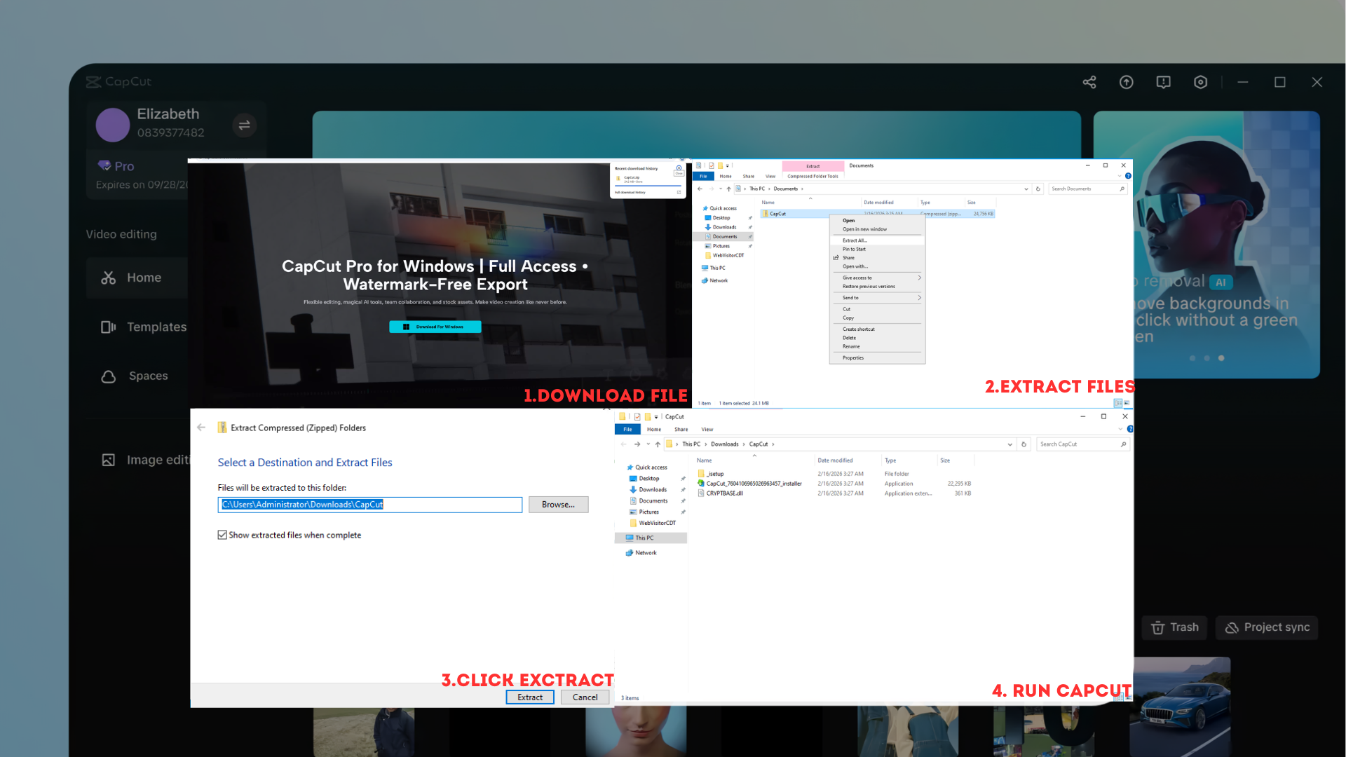The image size is (1346, 757).
Task: Click the upload arrow icon in title bar
Action: tap(1126, 82)
